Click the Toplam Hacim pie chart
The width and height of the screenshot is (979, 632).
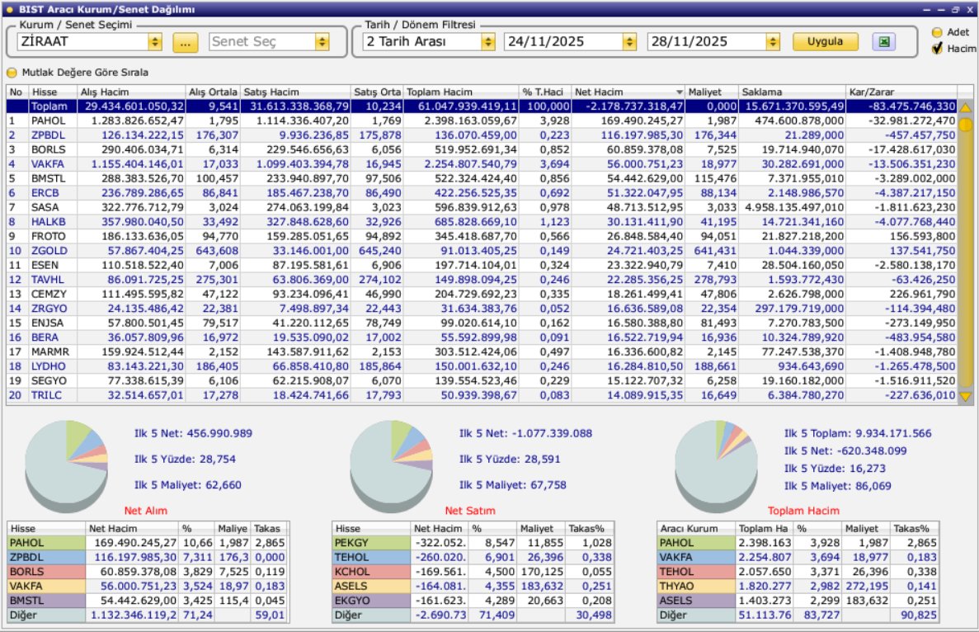(716, 466)
